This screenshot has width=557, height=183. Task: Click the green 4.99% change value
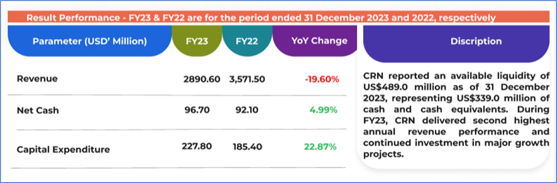[x=325, y=110]
